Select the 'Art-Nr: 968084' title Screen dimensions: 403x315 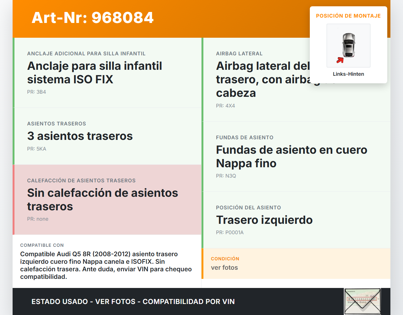[93, 18]
